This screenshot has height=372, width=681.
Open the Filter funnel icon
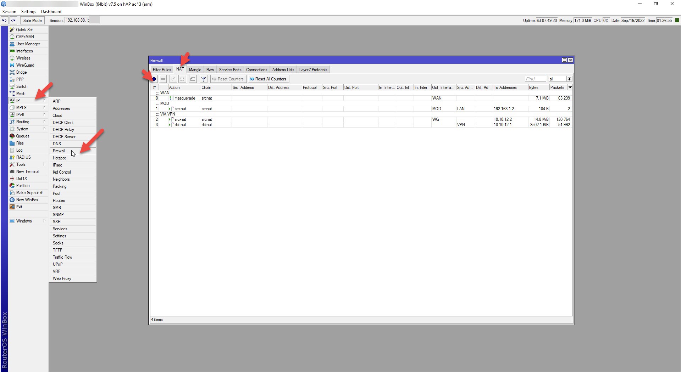[204, 79]
